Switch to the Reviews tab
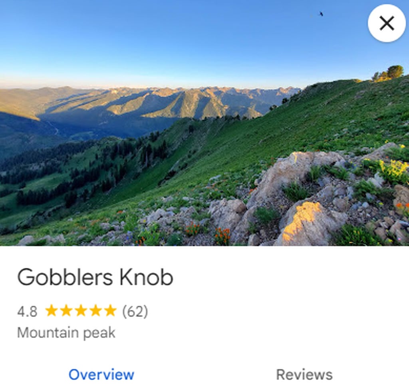Screen dimensions: 409x386 coord(304,374)
